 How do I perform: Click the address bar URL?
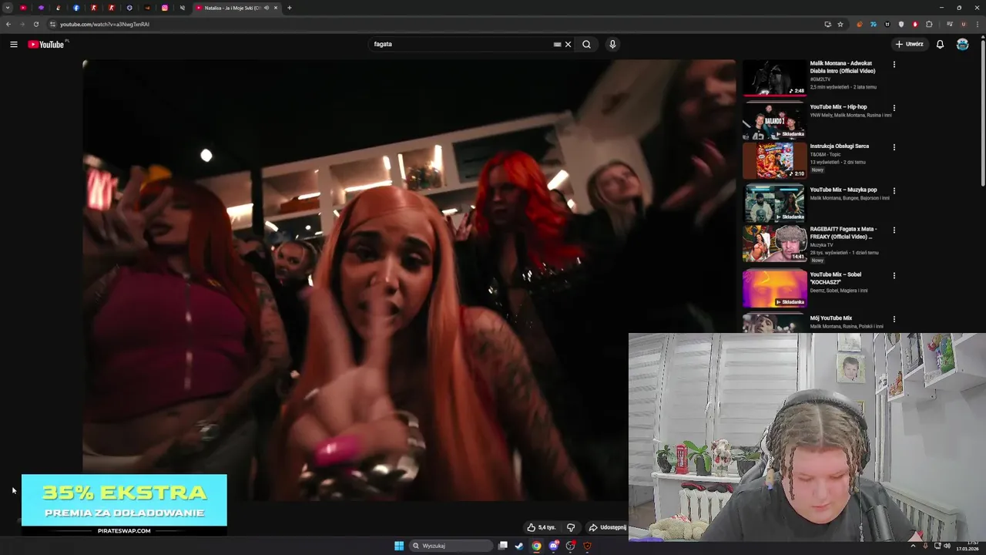pyautogui.click(x=105, y=24)
